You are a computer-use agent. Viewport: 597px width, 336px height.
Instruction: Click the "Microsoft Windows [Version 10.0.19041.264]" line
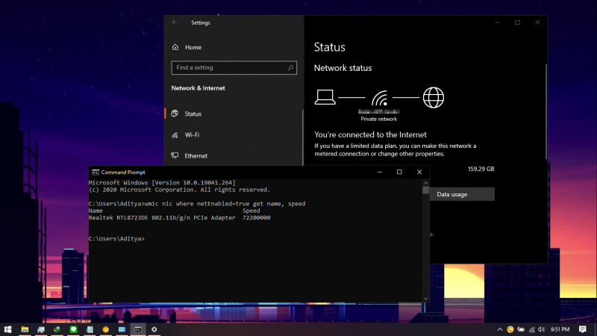(162, 183)
